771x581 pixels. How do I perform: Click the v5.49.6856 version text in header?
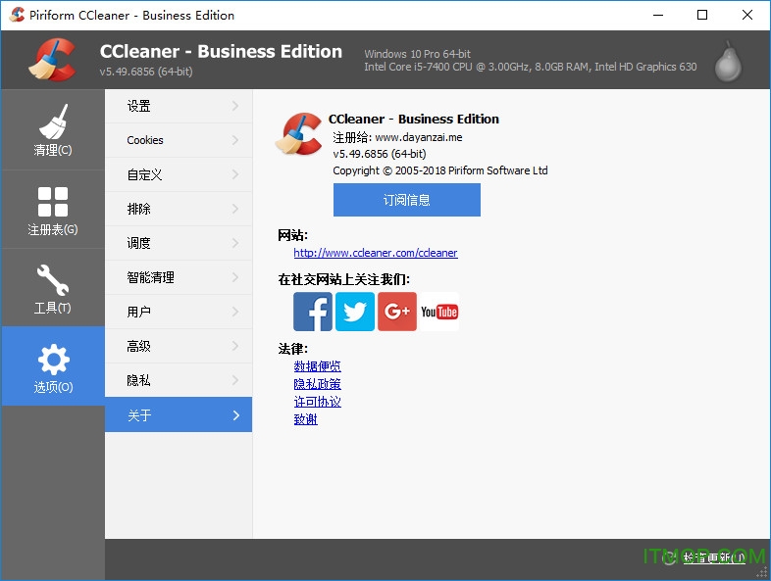[146, 72]
